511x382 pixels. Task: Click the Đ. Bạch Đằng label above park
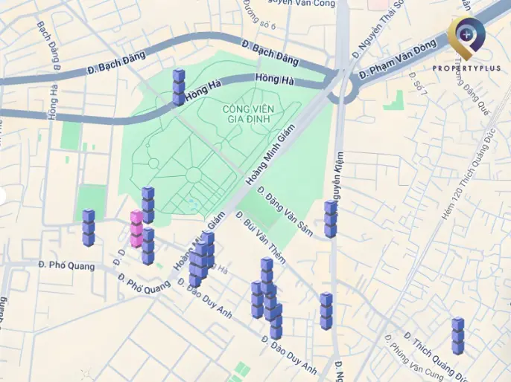click(x=270, y=53)
